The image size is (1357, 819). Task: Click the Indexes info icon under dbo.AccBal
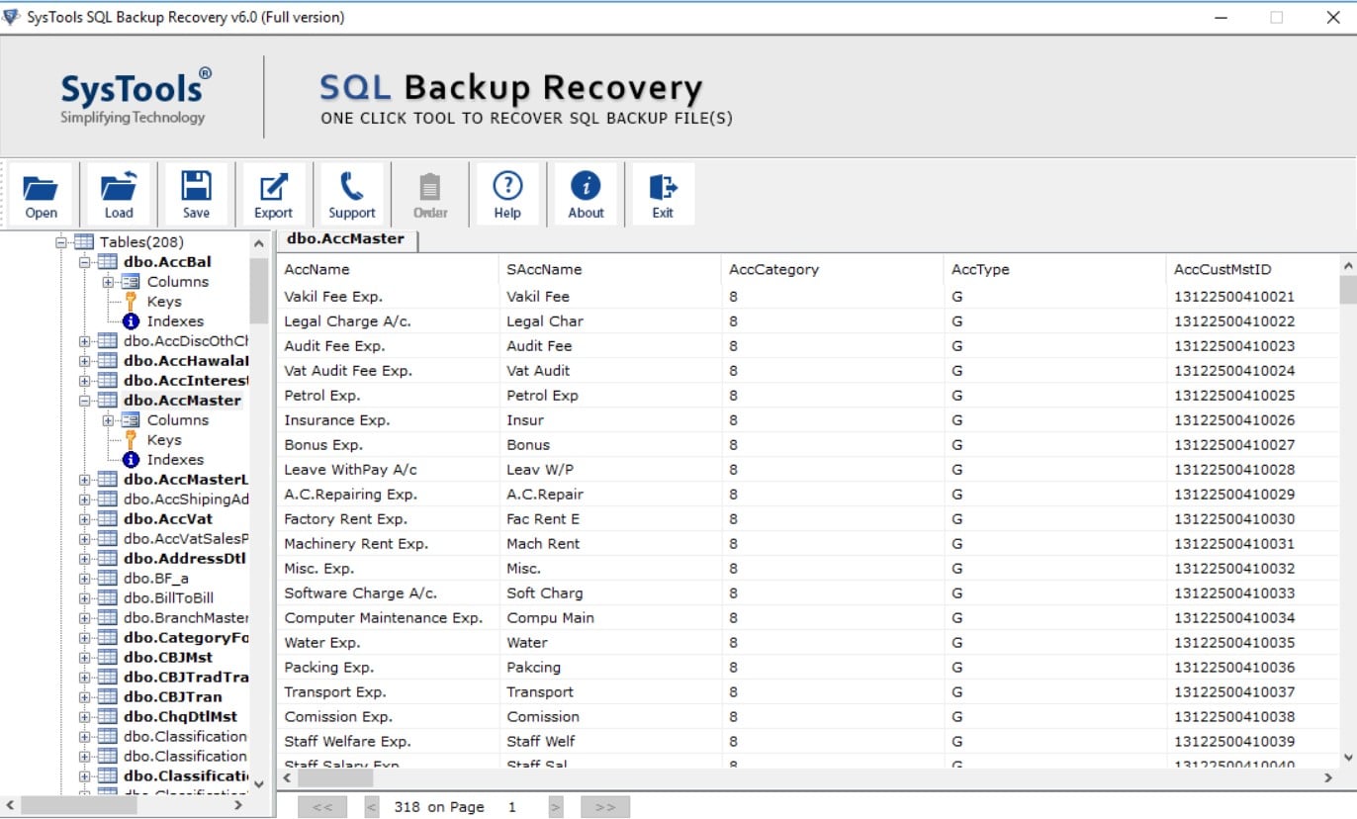coord(131,321)
